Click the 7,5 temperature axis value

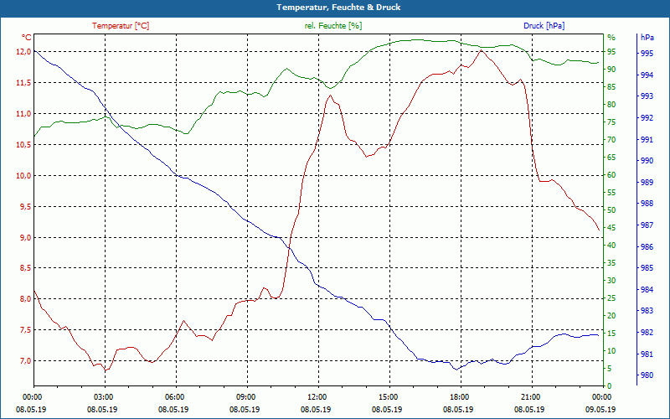pos(25,330)
